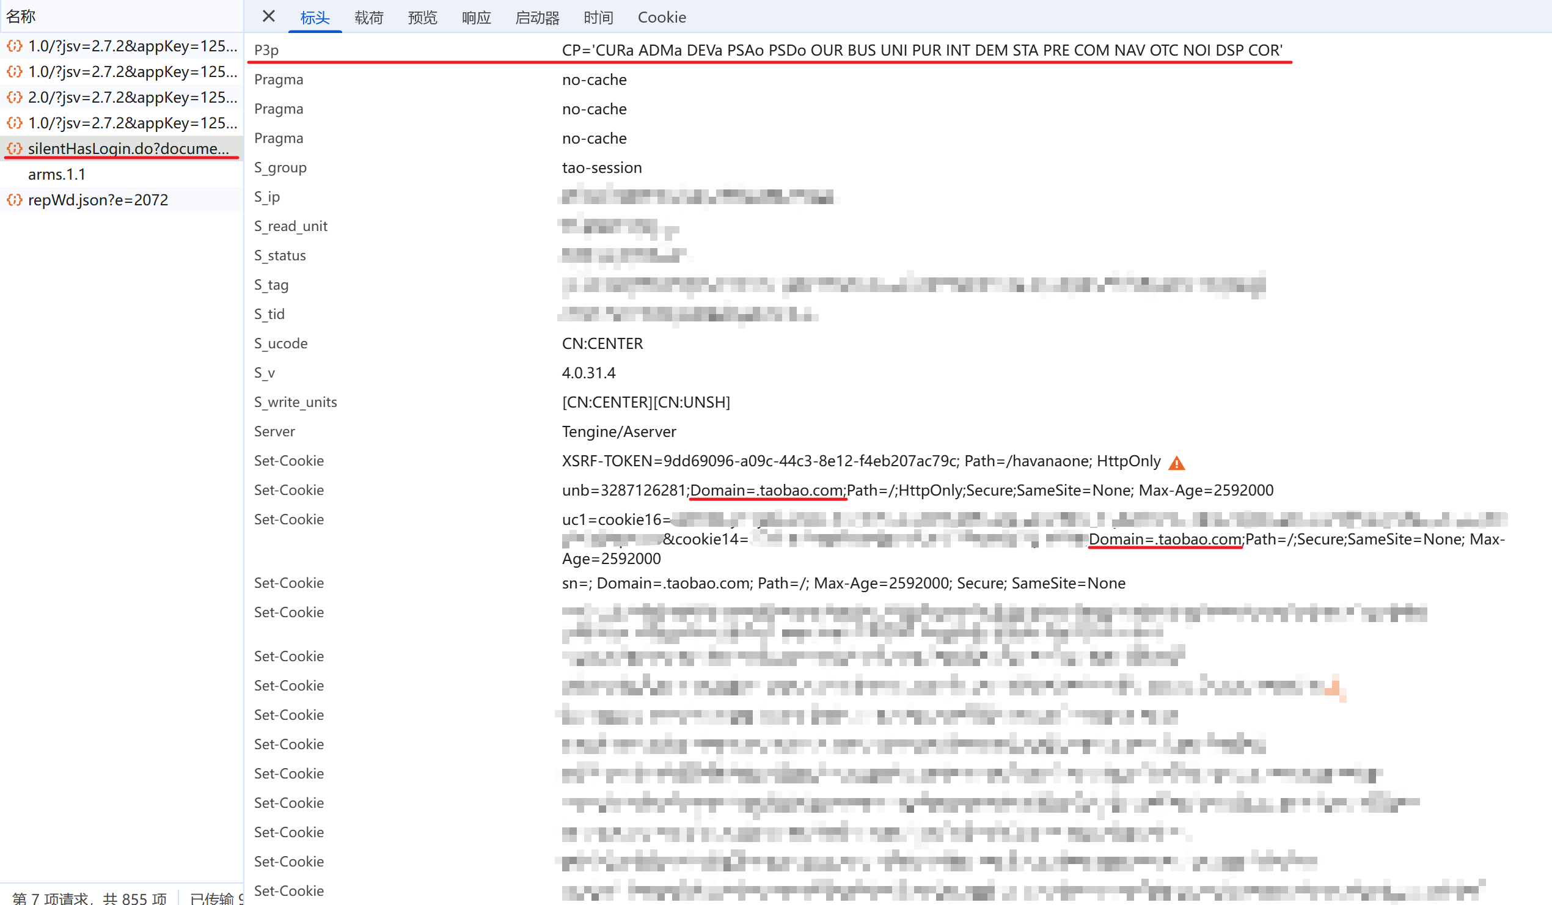
Task: Click the JSON icon beside repWd.json
Action: coord(15,200)
